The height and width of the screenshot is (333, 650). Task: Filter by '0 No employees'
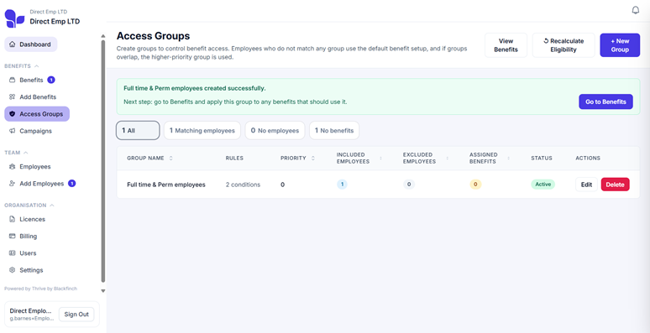(275, 131)
